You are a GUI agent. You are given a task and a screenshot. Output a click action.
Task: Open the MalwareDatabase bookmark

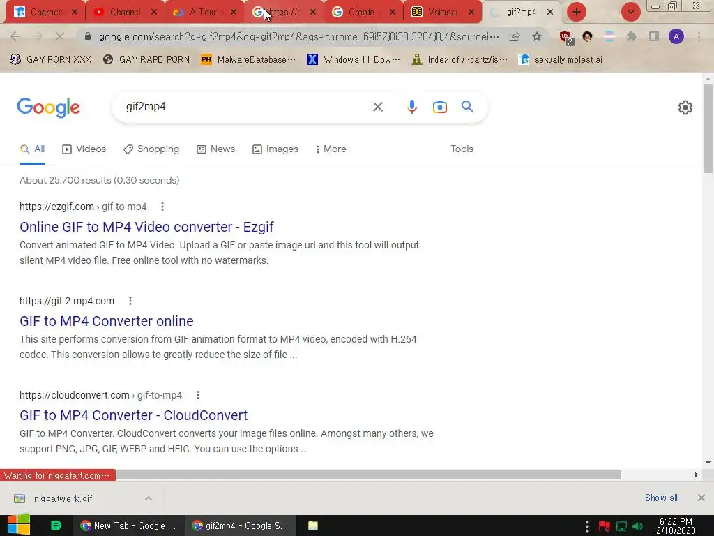[x=248, y=59]
